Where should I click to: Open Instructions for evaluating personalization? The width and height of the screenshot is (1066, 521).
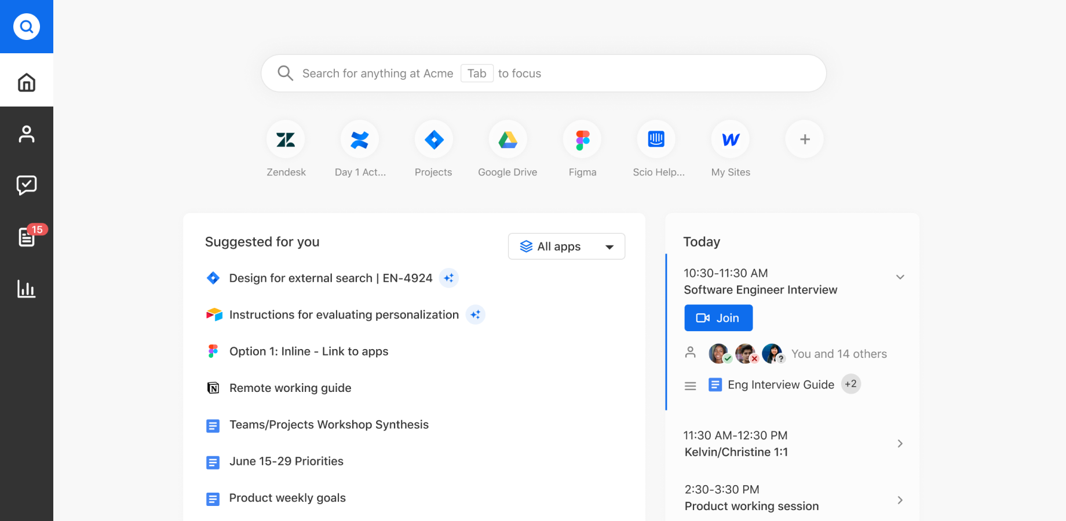pyautogui.click(x=344, y=315)
